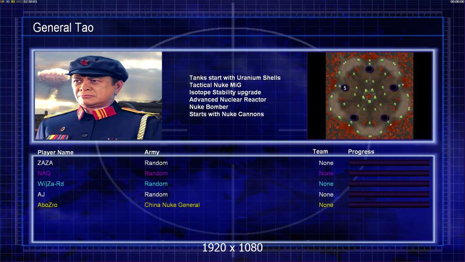The height and width of the screenshot is (262, 465).
Task: Click General Tao's portrait image
Action: 99,96
